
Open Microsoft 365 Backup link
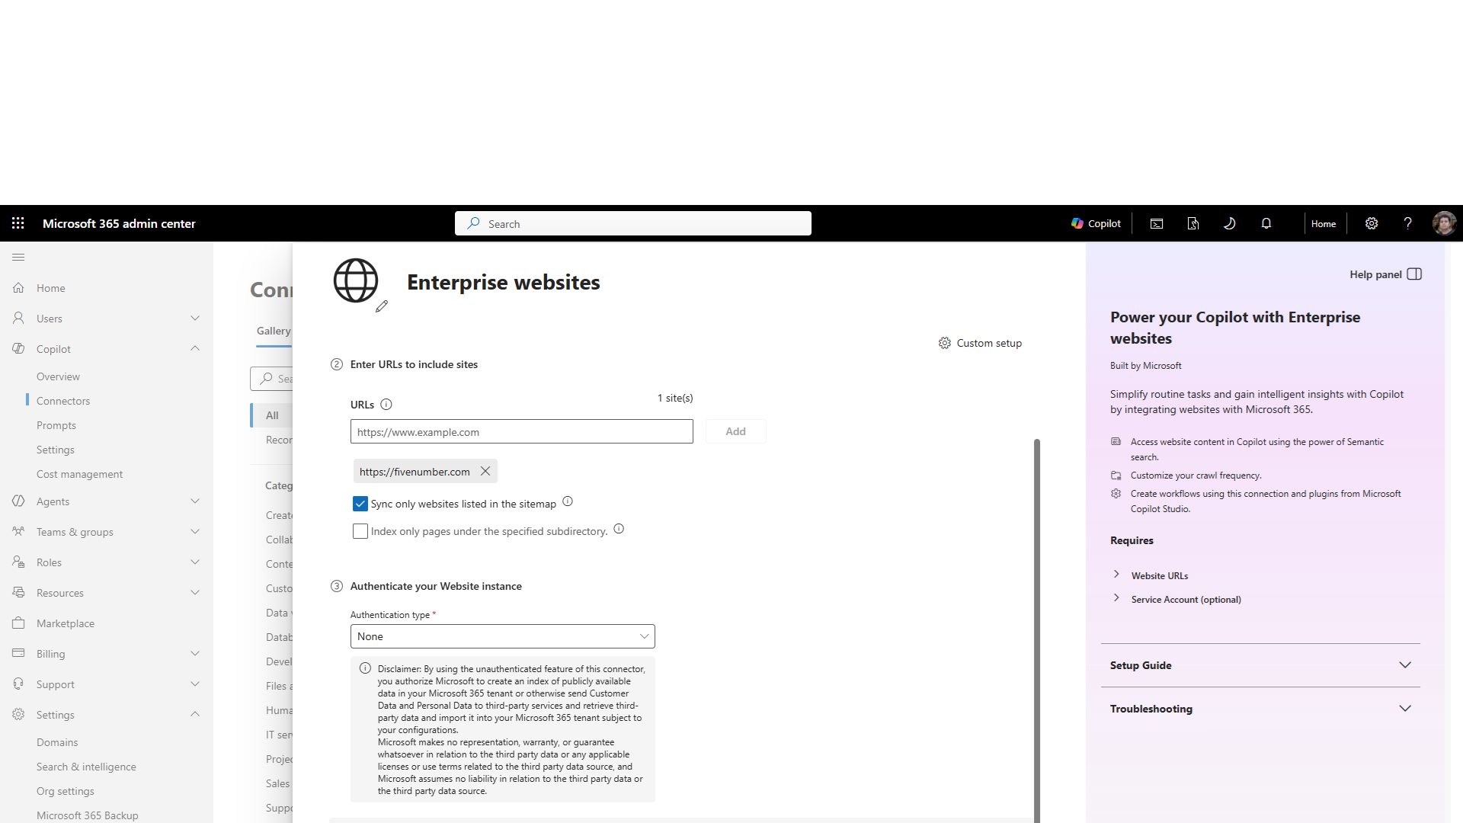pos(88,815)
